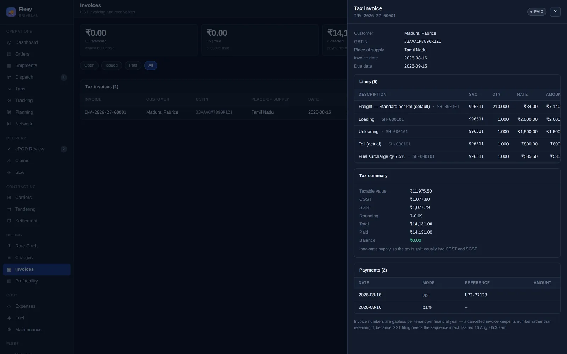Click the Rate Cards rupee icon
The image size is (567, 354).
tap(9, 246)
